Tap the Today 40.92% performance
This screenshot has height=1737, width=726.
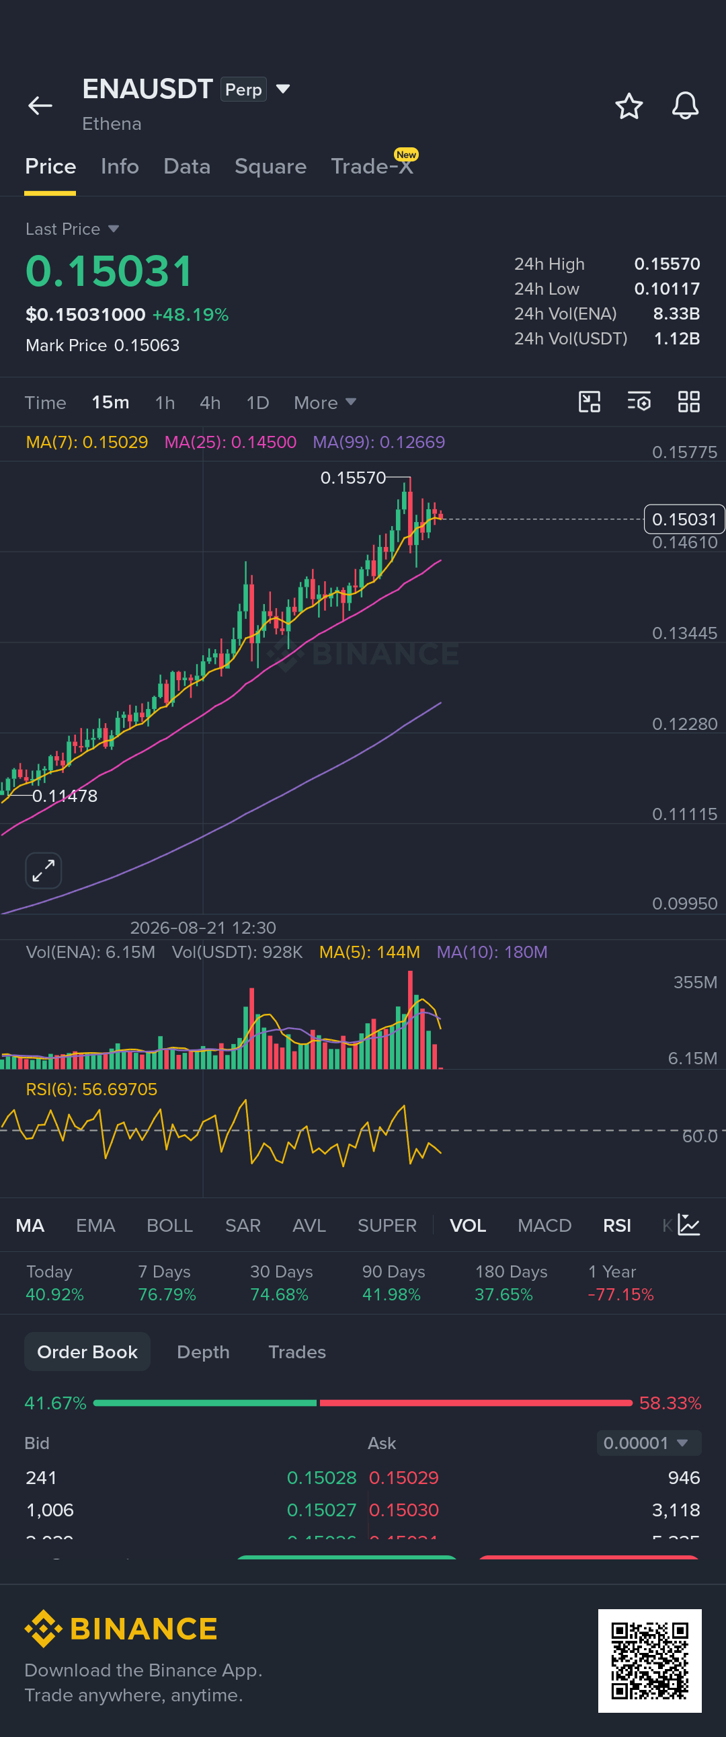[54, 1282]
